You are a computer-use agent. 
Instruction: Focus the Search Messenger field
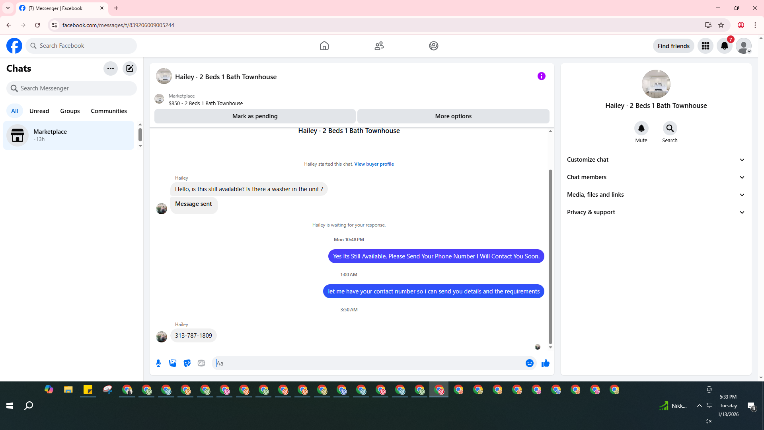click(x=72, y=88)
